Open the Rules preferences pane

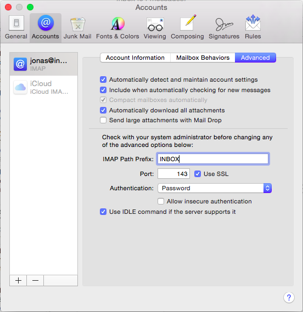(x=253, y=27)
